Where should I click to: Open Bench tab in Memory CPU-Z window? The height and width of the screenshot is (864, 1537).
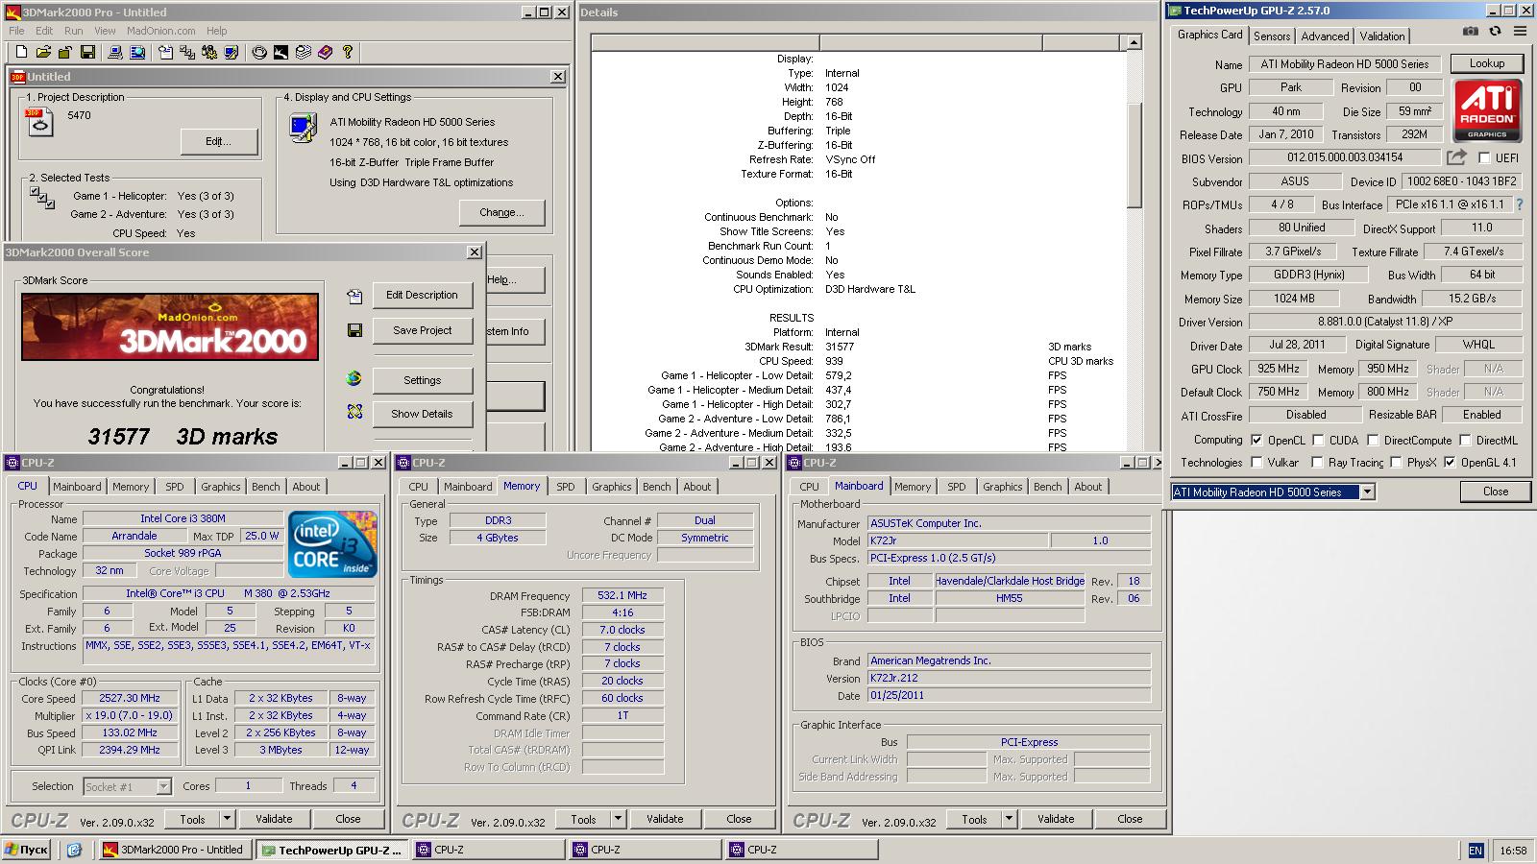pos(657,487)
